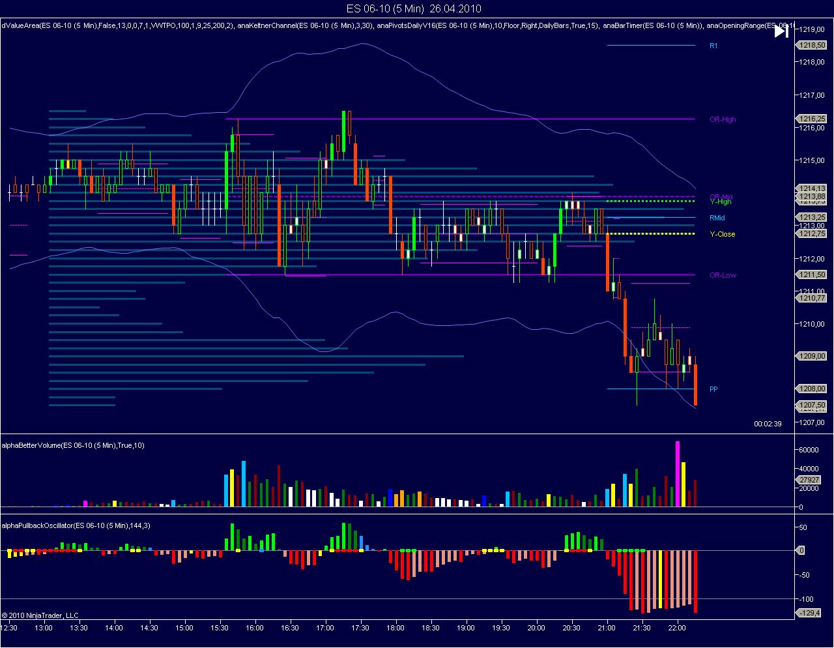Click the PP pivot label
Image resolution: width=834 pixels, height=648 pixels.
[713, 390]
